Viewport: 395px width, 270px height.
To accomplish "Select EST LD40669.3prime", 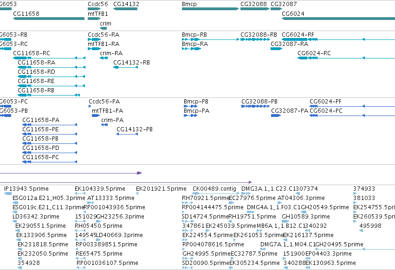I will pyautogui.click(x=98, y=240).
